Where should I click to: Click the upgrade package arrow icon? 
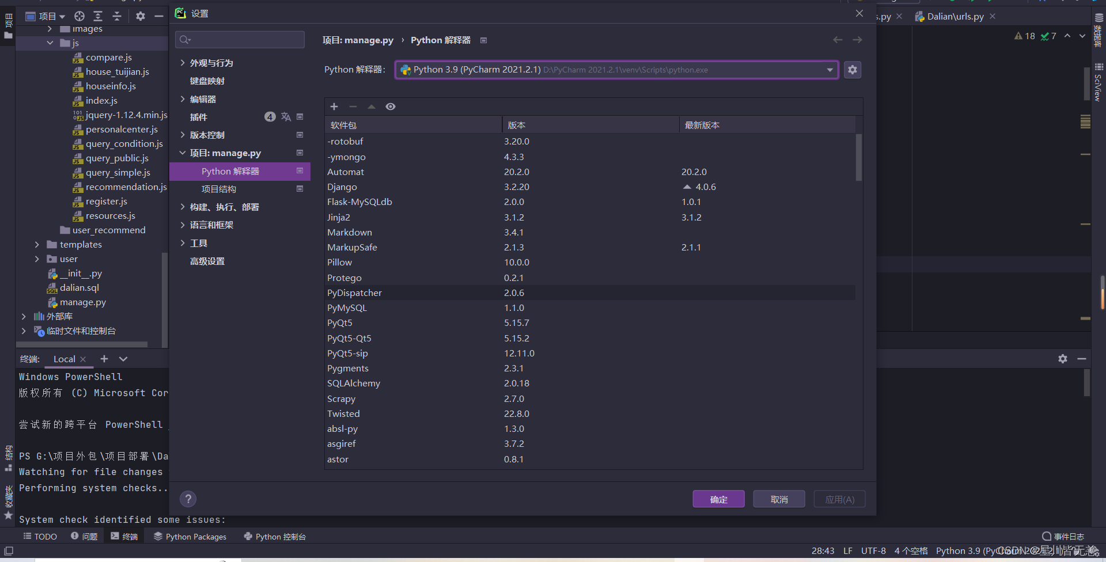click(x=372, y=107)
